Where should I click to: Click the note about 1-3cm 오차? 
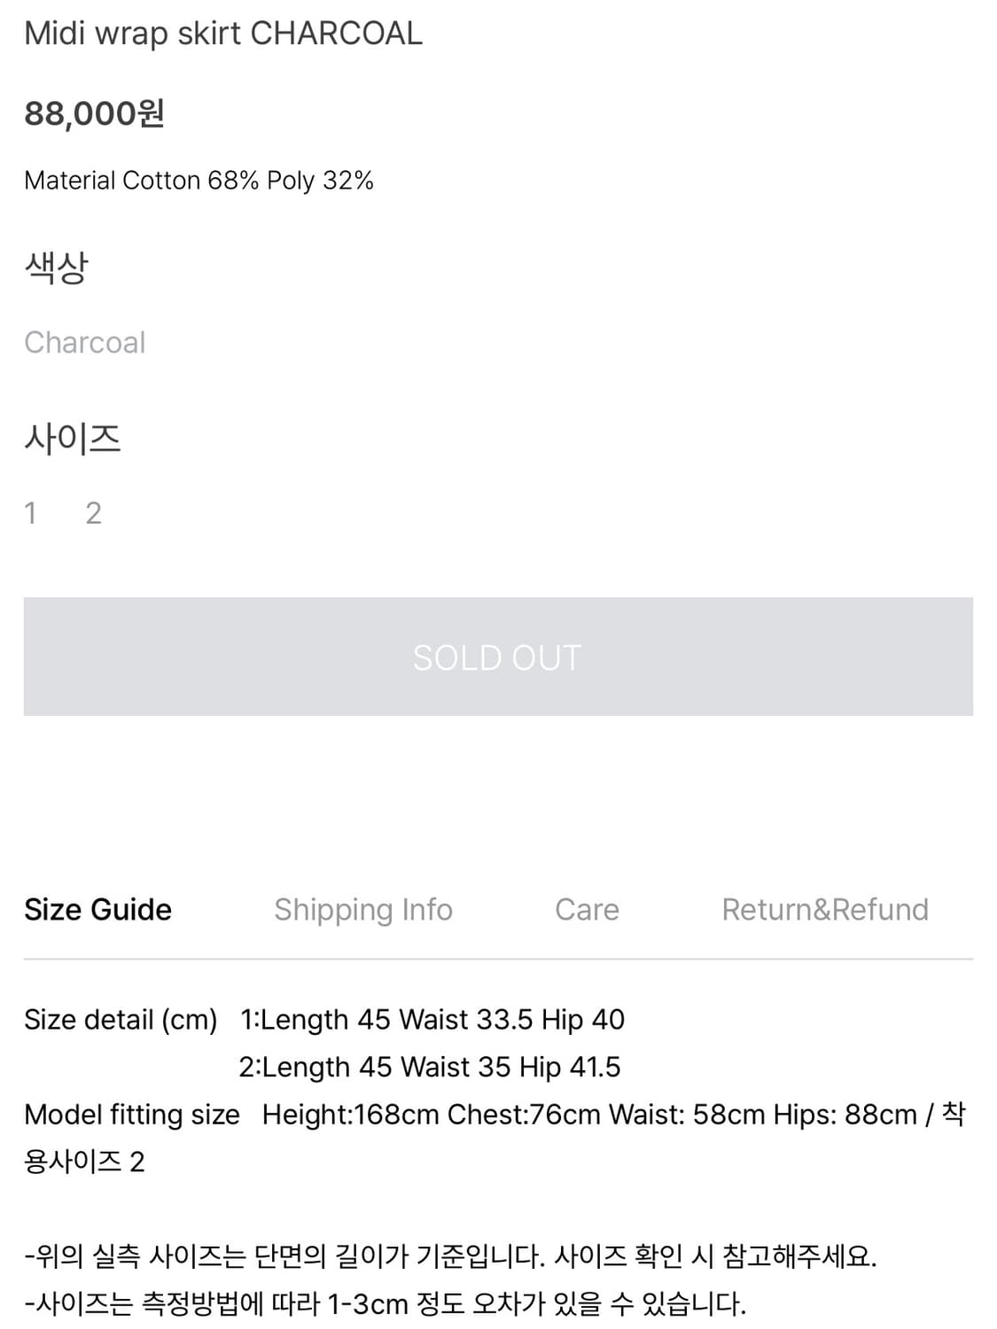(385, 1304)
